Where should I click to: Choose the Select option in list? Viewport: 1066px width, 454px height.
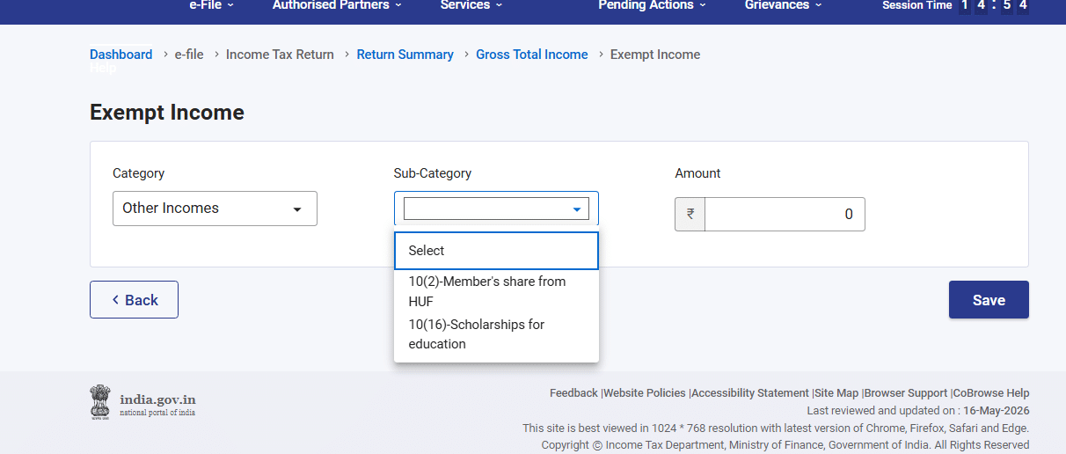pyautogui.click(x=496, y=251)
